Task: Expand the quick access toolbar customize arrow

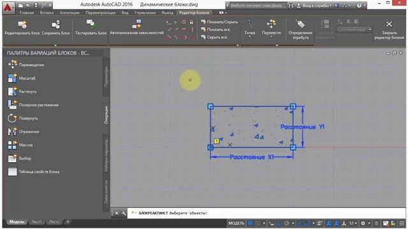Action: coord(50,5)
